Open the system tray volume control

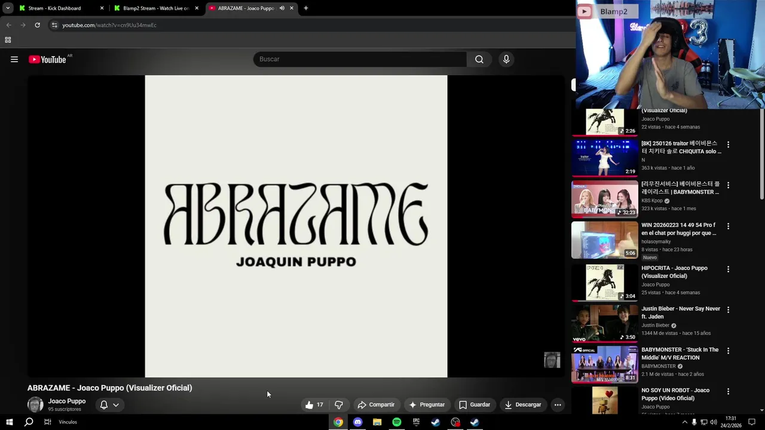pos(713,422)
